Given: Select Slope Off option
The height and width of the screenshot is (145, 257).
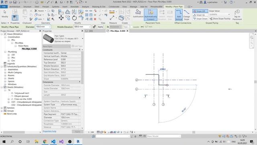Looking at the screenshot, I should [200, 11].
